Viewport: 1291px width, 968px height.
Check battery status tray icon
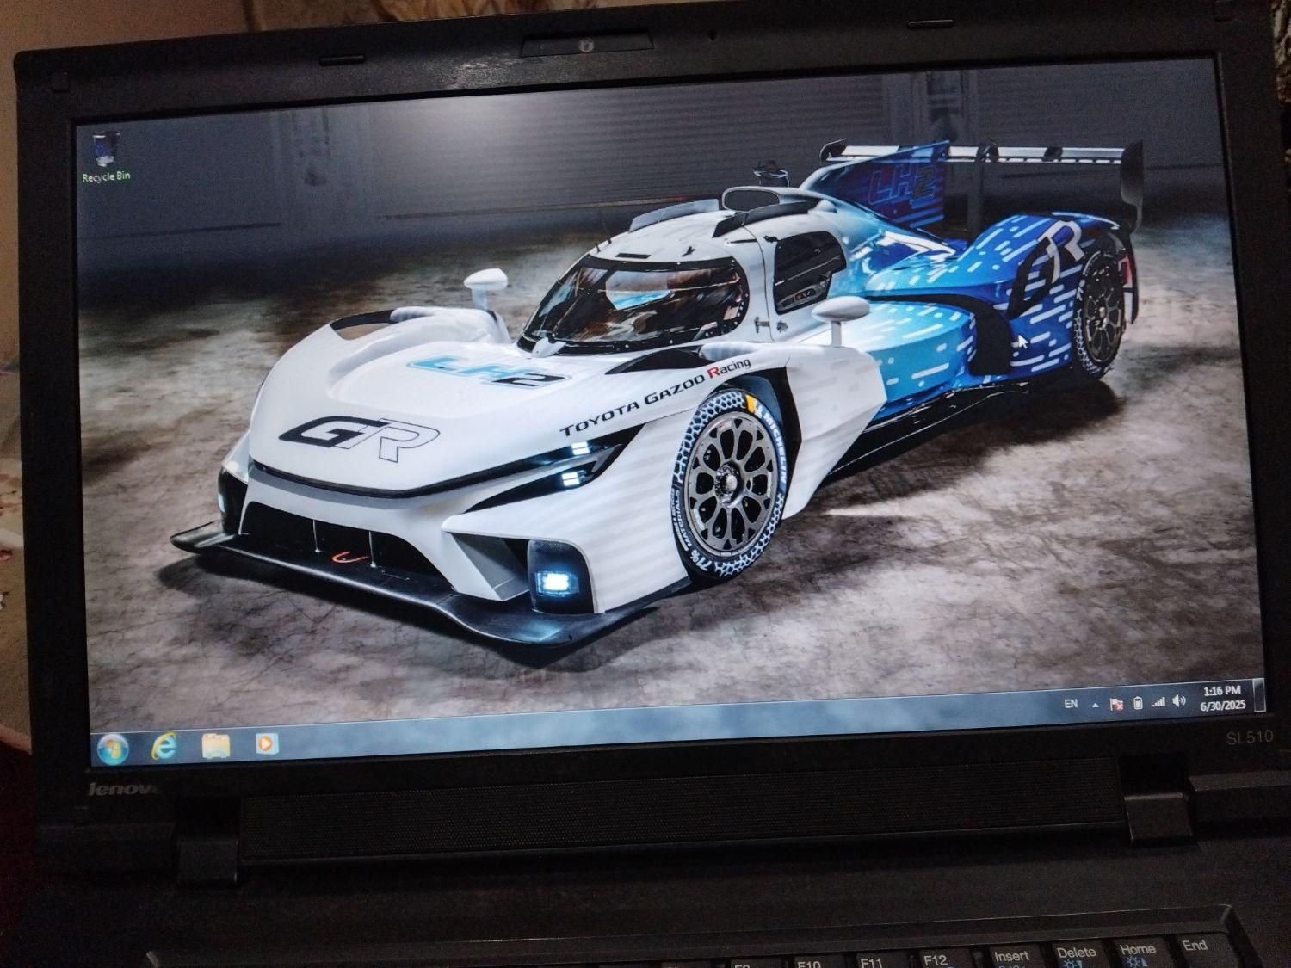[1138, 703]
